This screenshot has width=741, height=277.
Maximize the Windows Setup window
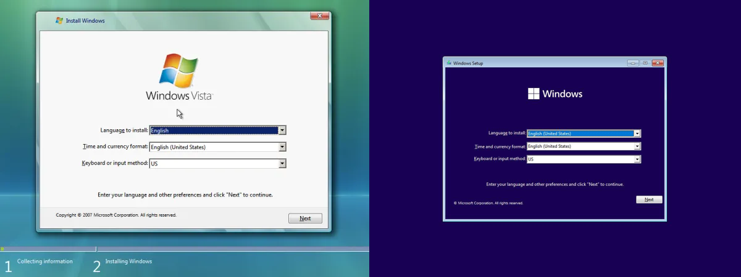click(x=645, y=63)
